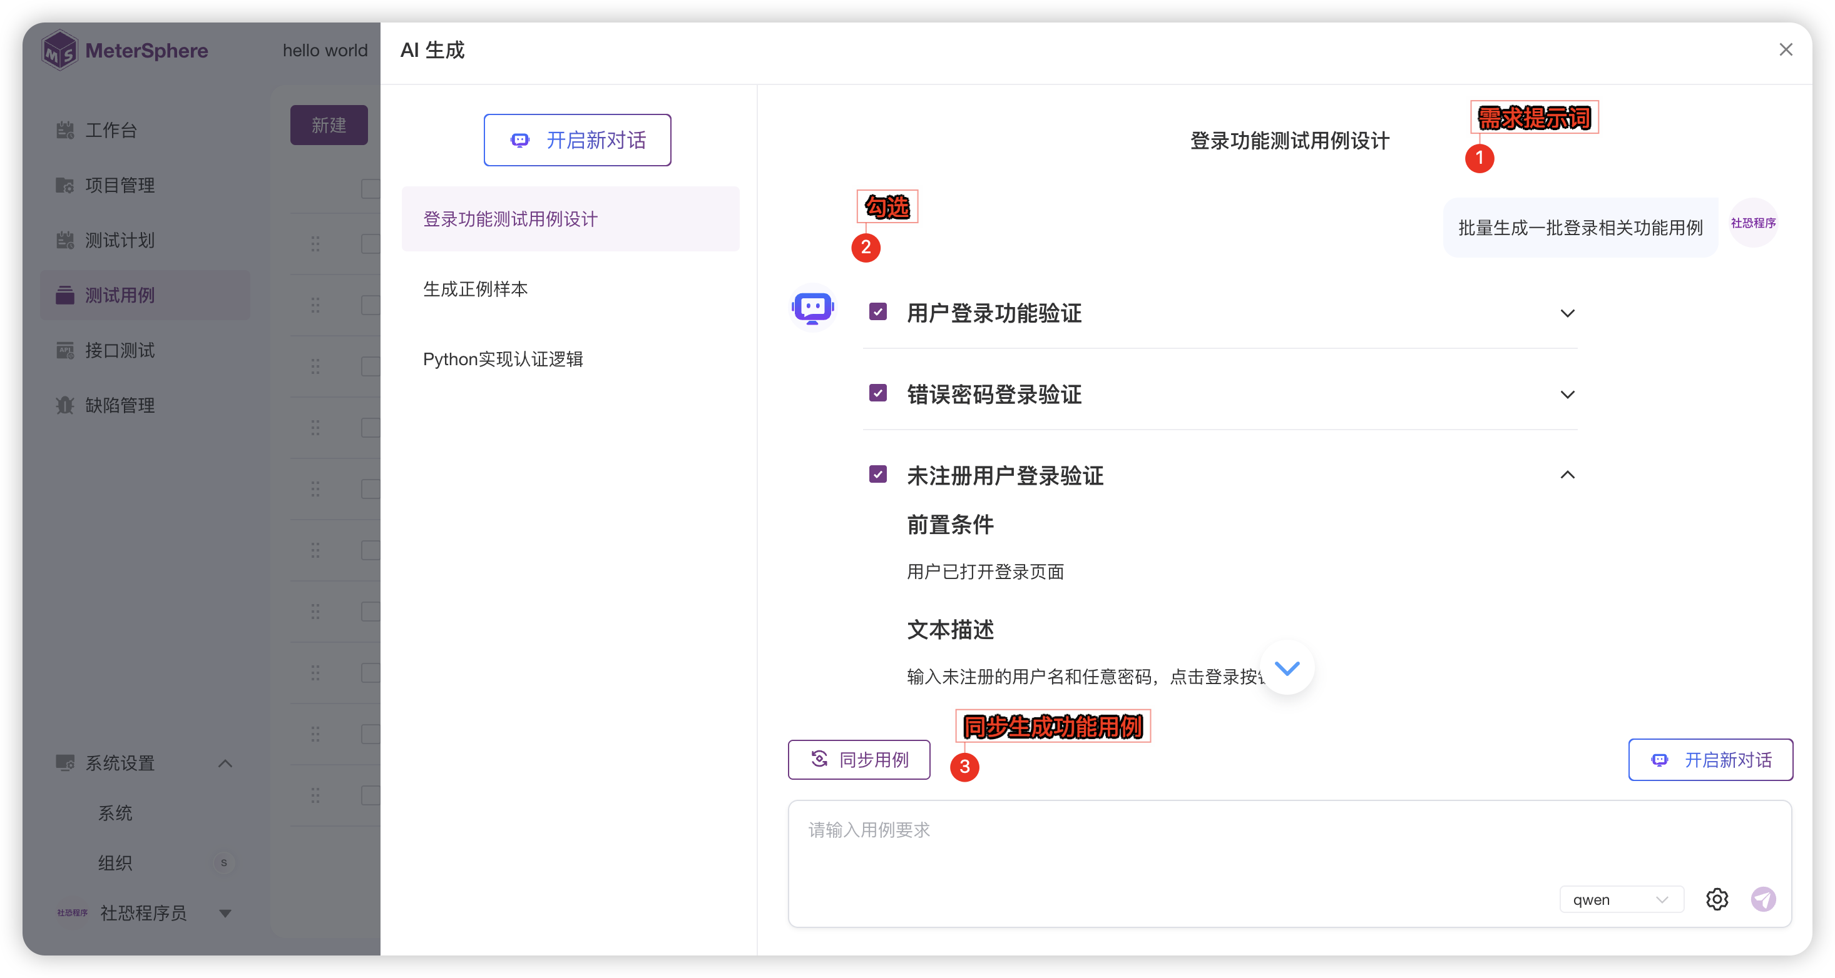1835x978 pixels.
Task: Click the bottom 开启新对话 button
Action: [x=1710, y=760]
